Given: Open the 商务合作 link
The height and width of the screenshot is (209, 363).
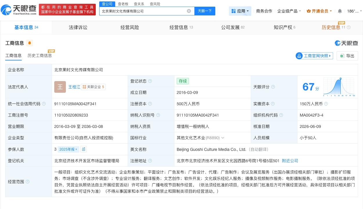Looking at the screenshot, I should 264,11.
